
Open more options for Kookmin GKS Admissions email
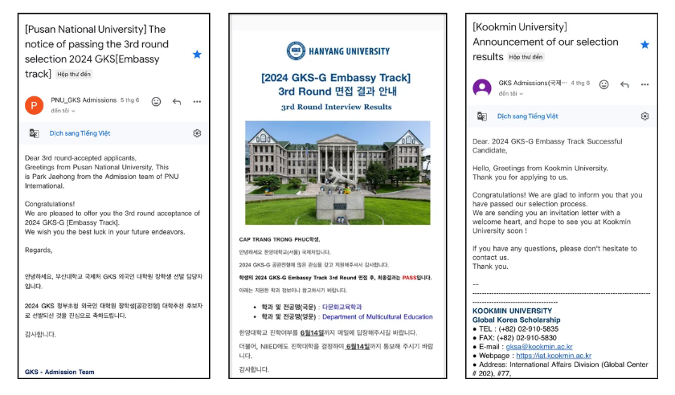pos(644,84)
